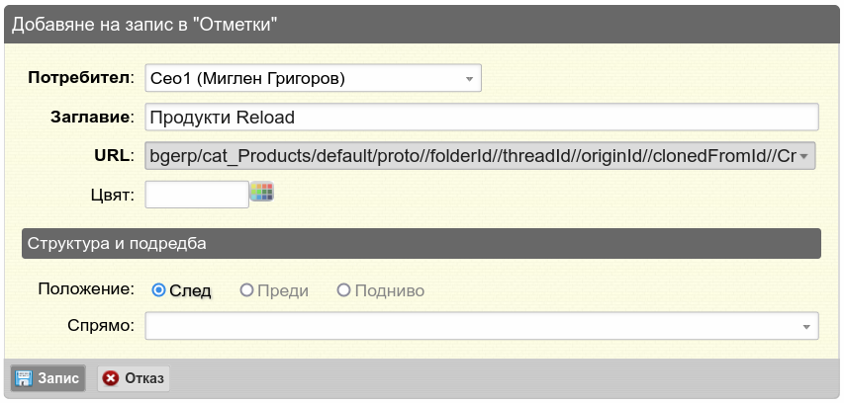Select the След radio button
Image resolution: width=844 pixels, height=403 pixels.
click(x=158, y=290)
